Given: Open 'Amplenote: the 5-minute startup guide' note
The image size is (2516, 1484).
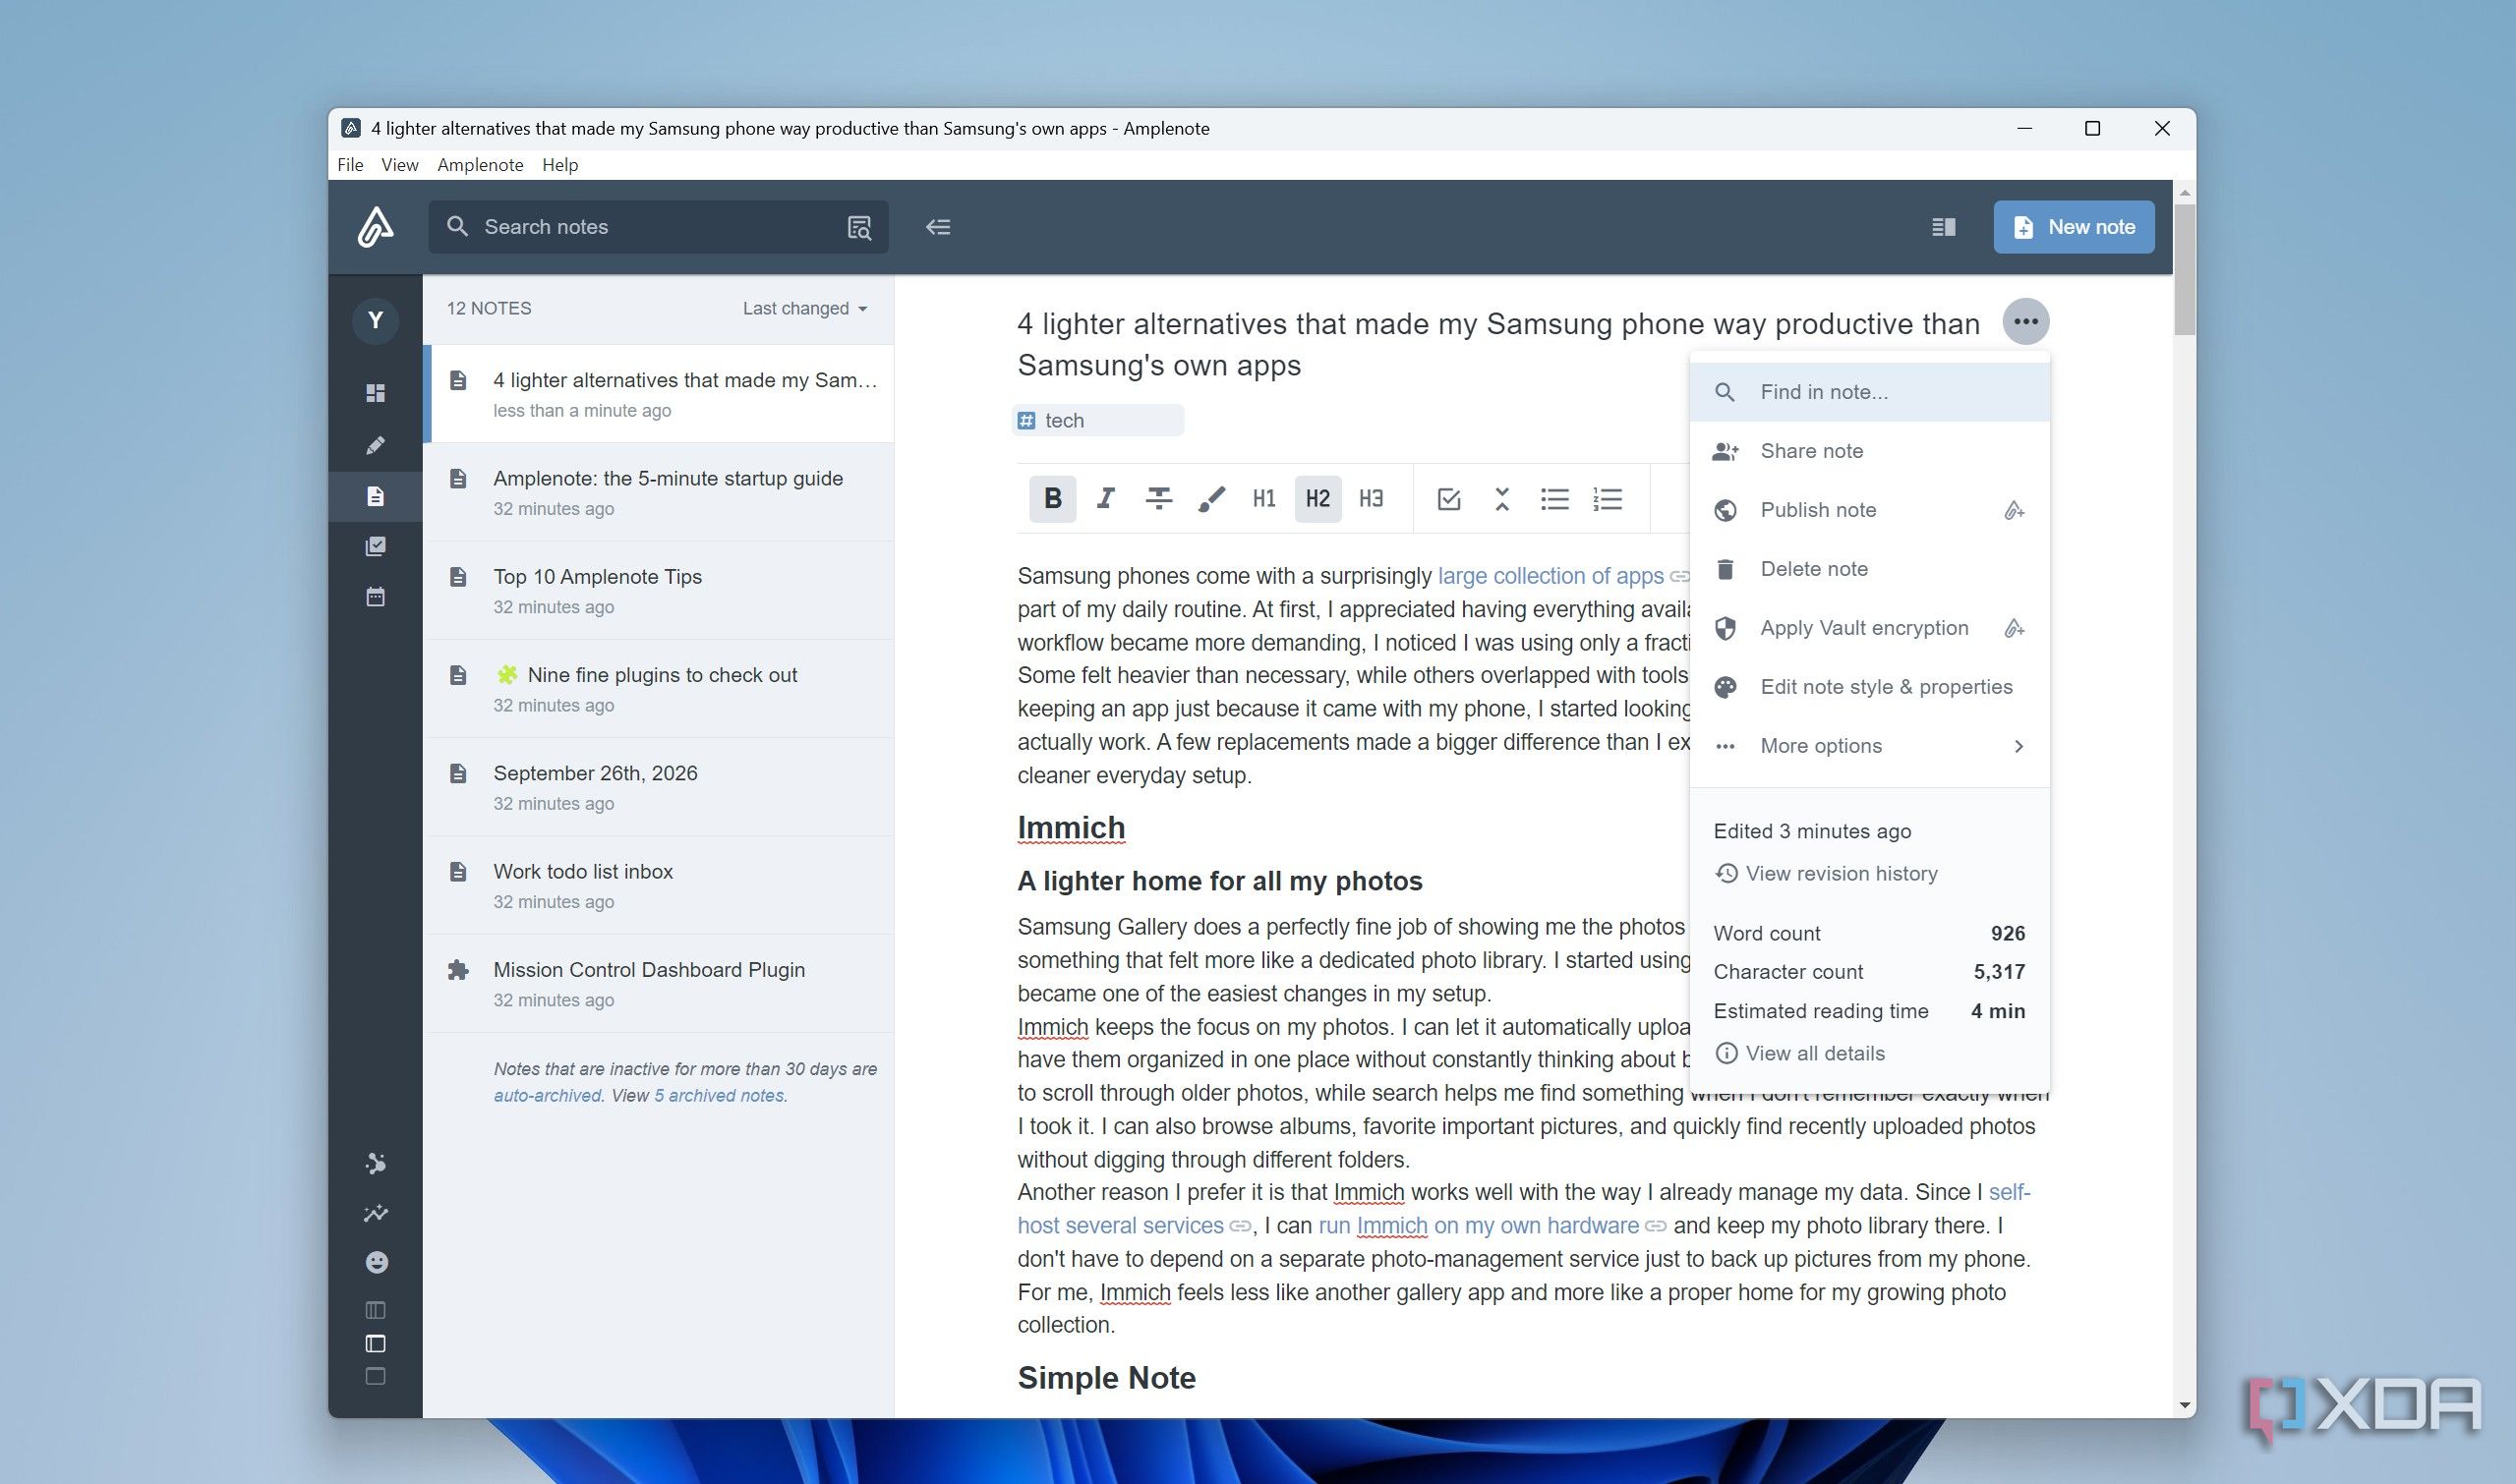Looking at the screenshot, I should [x=659, y=492].
